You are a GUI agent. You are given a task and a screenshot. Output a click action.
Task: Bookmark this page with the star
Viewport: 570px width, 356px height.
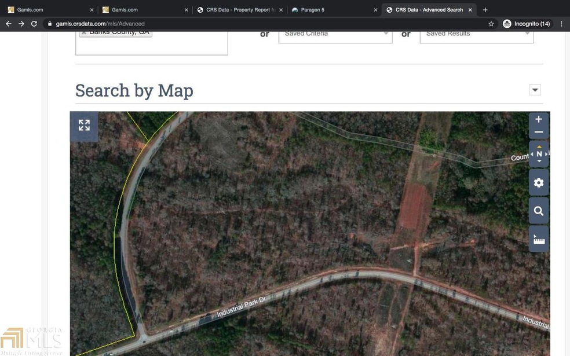point(491,24)
